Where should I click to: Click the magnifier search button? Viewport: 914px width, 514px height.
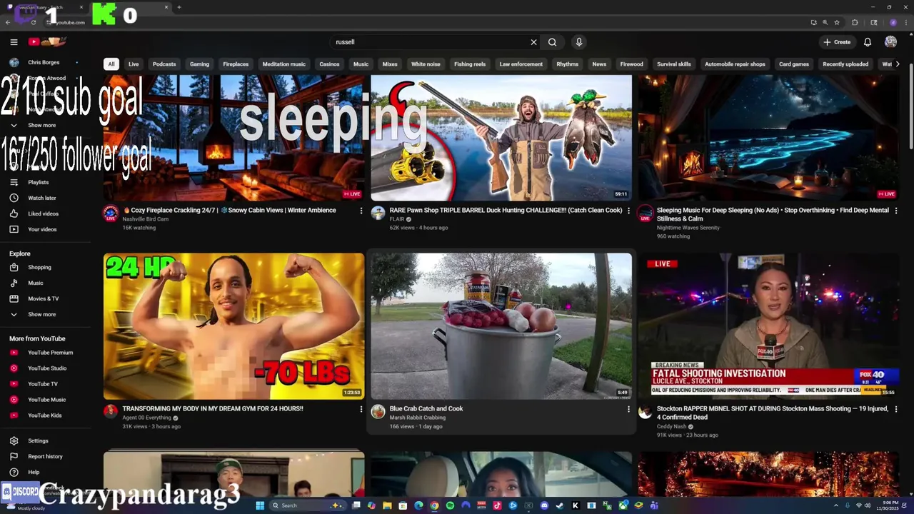pos(552,42)
